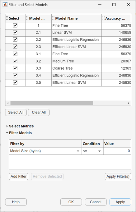Click the drag handle of Model Name header
This screenshot has width=136, height=212.
pyautogui.click(x=53, y=18)
